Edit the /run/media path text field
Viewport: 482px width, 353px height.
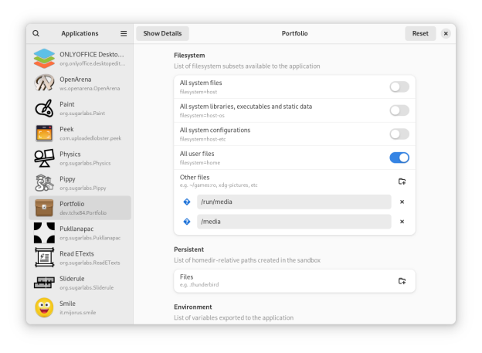click(x=294, y=202)
